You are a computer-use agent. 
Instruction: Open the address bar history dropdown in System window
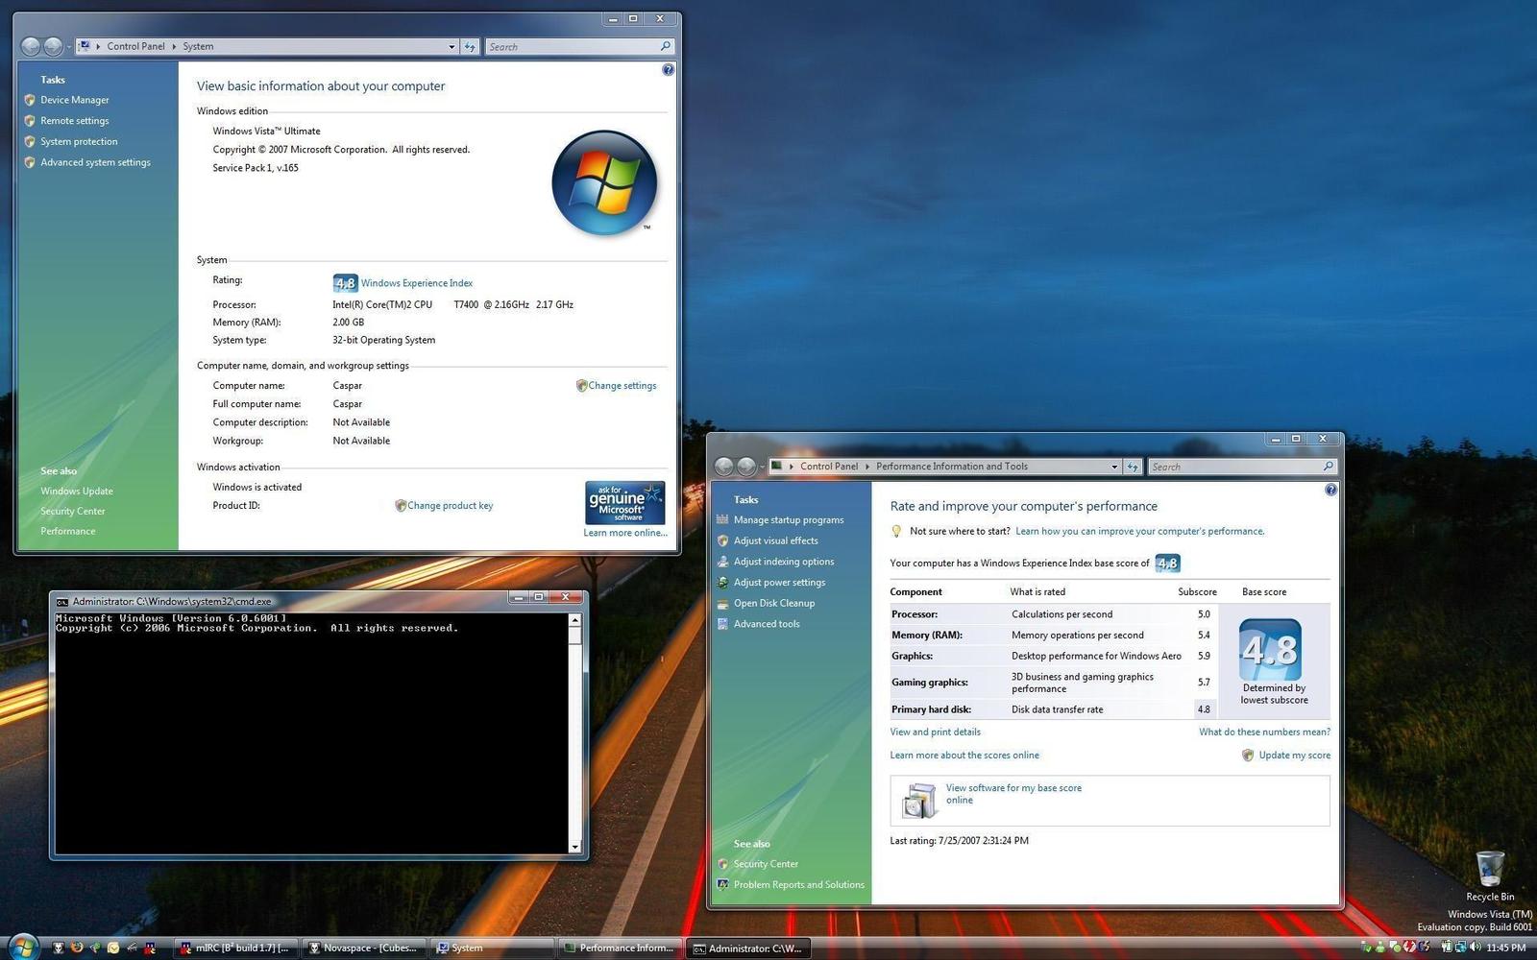coord(451,46)
